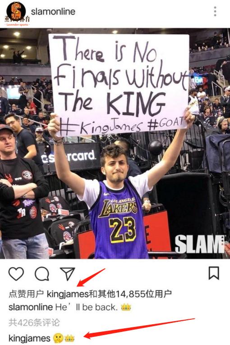Viewport: 230px width, 345px height.
Task: Open the slamonline username in the caption
Action: point(31,307)
